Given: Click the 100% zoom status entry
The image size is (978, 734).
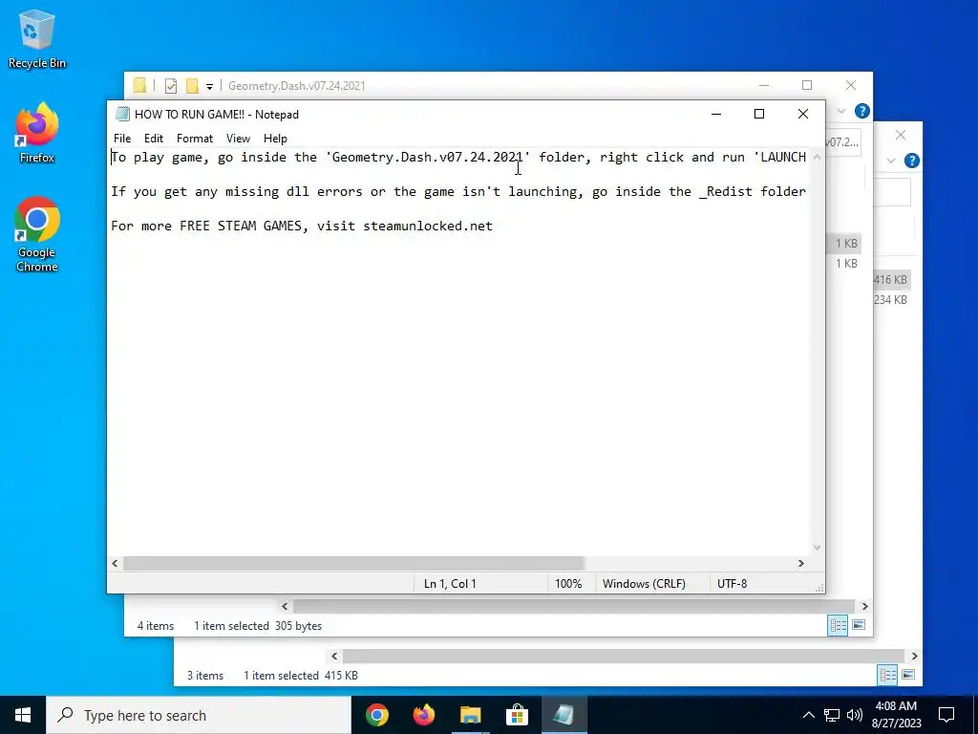Looking at the screenshot, I should (568, 584).
